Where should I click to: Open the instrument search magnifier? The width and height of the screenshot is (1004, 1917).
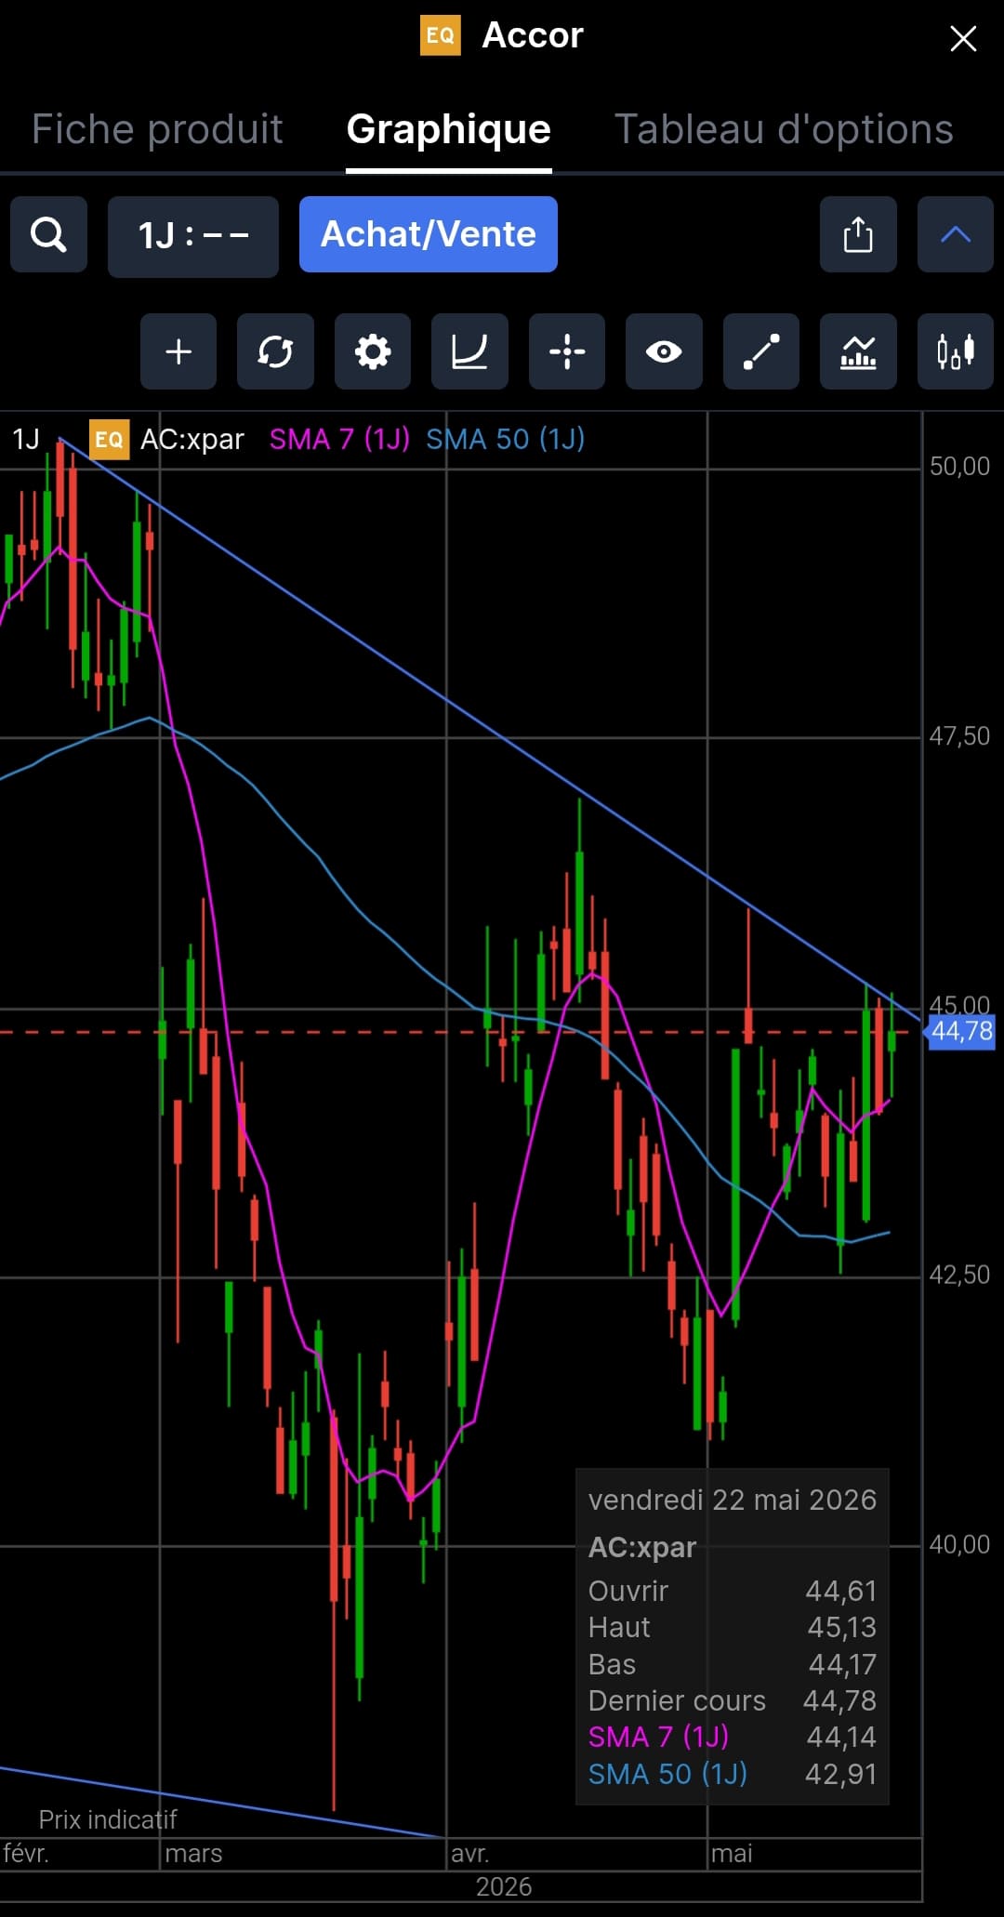(x=48, y=234)
